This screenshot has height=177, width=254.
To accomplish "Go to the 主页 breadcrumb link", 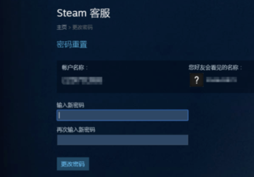I will [x=62, y=27].
